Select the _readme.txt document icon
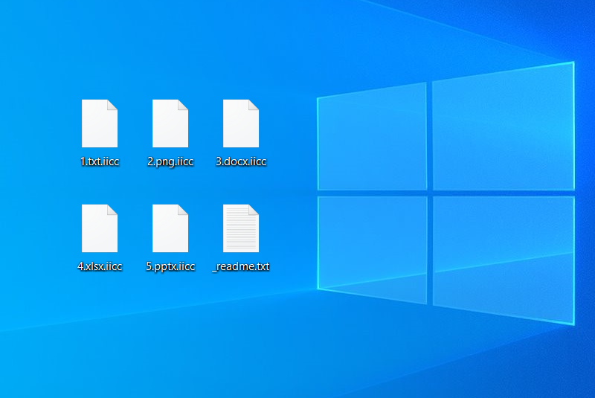Screen dimensions: 595x398 [x=241, y=228]
